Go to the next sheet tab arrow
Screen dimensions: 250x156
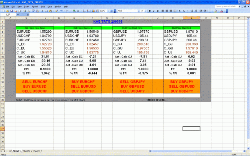(7, 151)
